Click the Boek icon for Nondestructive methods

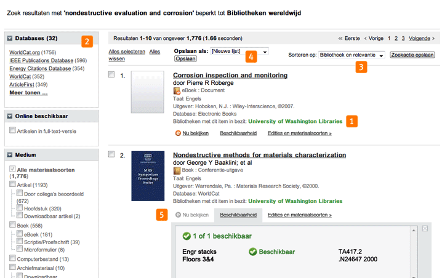click(x=177, y=170)
